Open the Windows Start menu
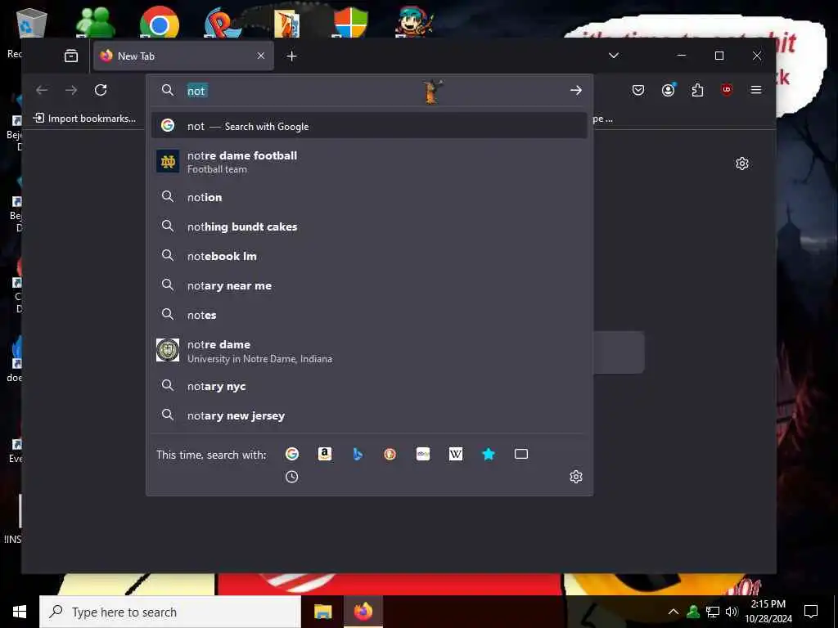Screen dimensions: 838x628 click(20, 612)
